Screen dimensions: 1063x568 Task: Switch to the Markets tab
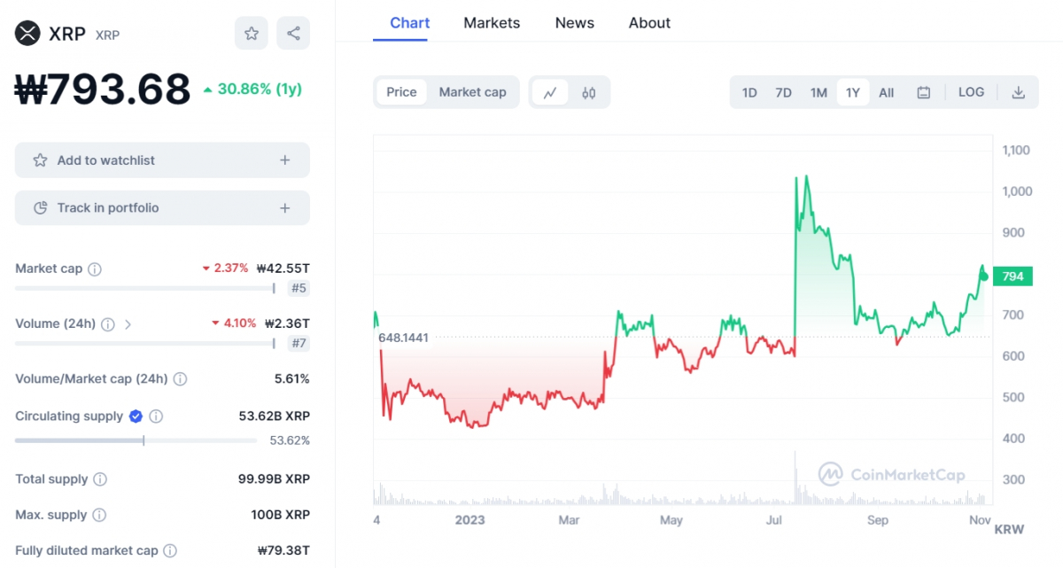(x=492, y=23)
